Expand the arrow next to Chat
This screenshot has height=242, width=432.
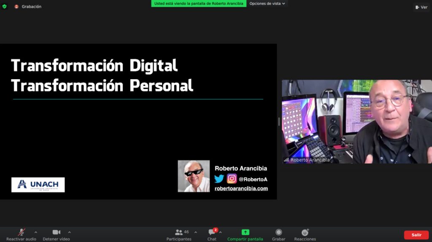point(221,232)
